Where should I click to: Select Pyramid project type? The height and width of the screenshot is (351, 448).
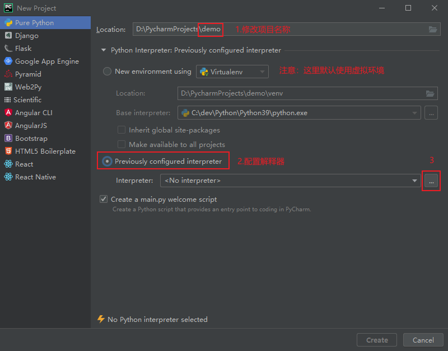tap(45, 74)
